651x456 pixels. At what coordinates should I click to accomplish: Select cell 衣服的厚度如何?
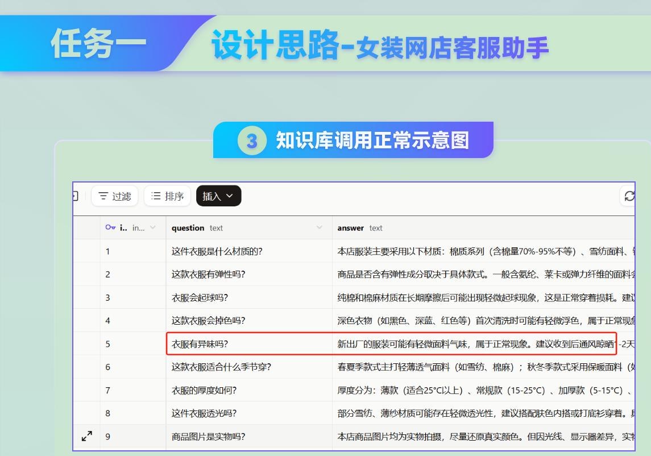tap(249, 390)
